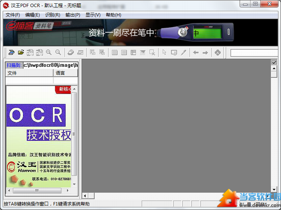The width and height of the screenshot is (281, 210).
Task: Open the 编辑(E) menu
Action: [32, 15]
